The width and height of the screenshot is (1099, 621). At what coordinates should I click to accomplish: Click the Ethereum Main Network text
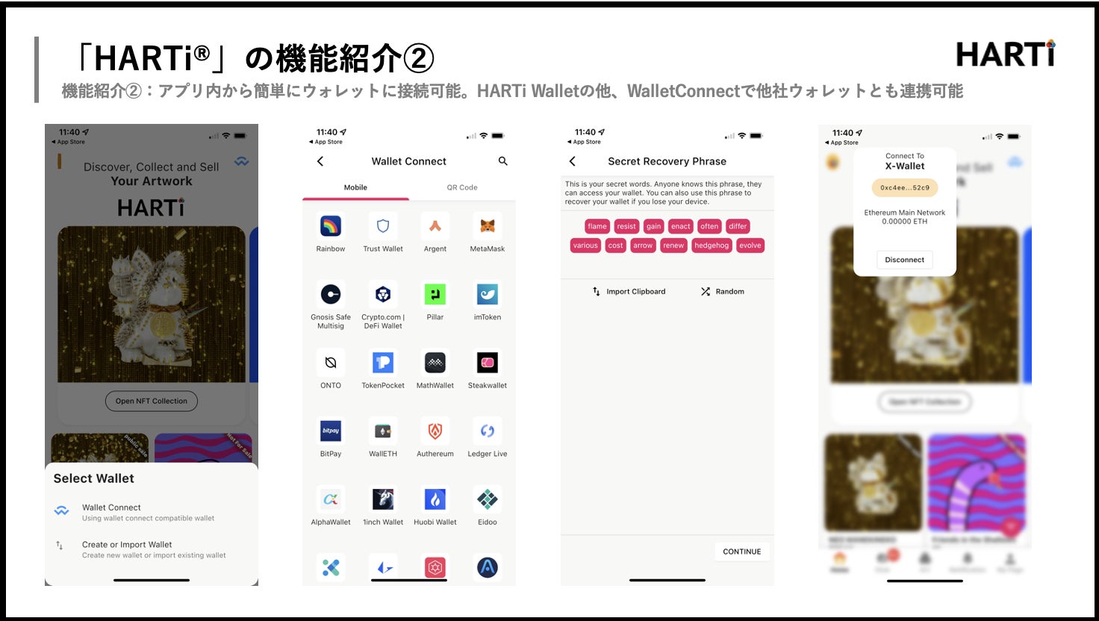[905, 213]
